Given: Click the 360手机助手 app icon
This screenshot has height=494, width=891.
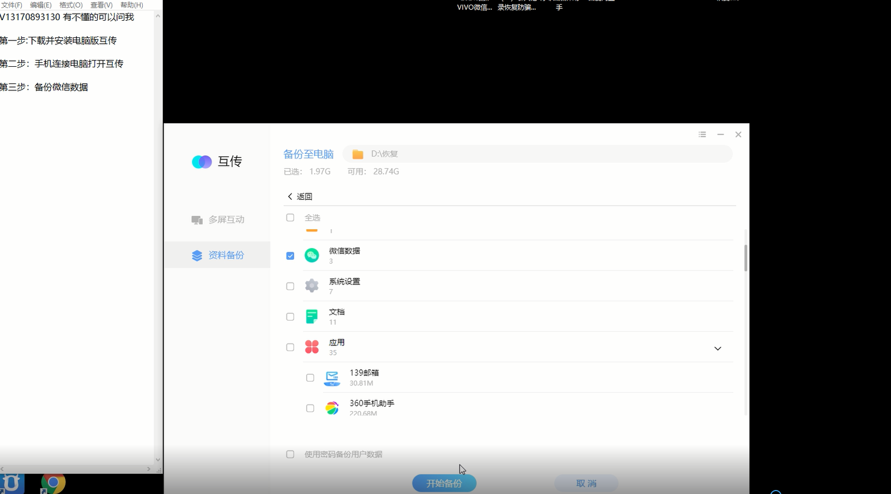Looking at the screenshot, I should 332,408.
